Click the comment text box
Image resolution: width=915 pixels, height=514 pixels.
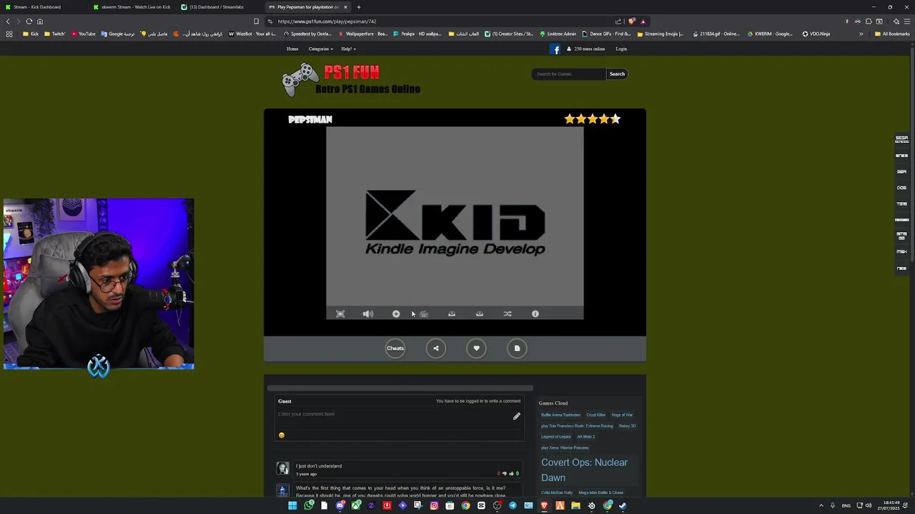coord(393,414)
